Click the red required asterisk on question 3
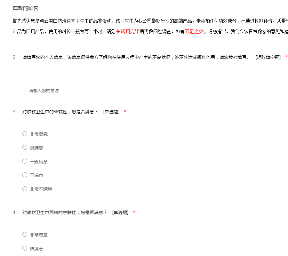Viewport: 288px width, 256px height. (x=125, y=112)
